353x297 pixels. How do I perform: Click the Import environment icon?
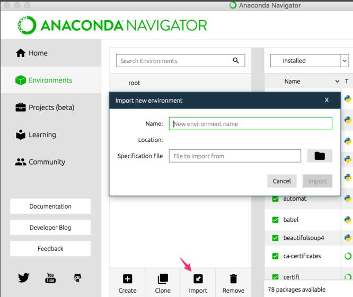198,279
